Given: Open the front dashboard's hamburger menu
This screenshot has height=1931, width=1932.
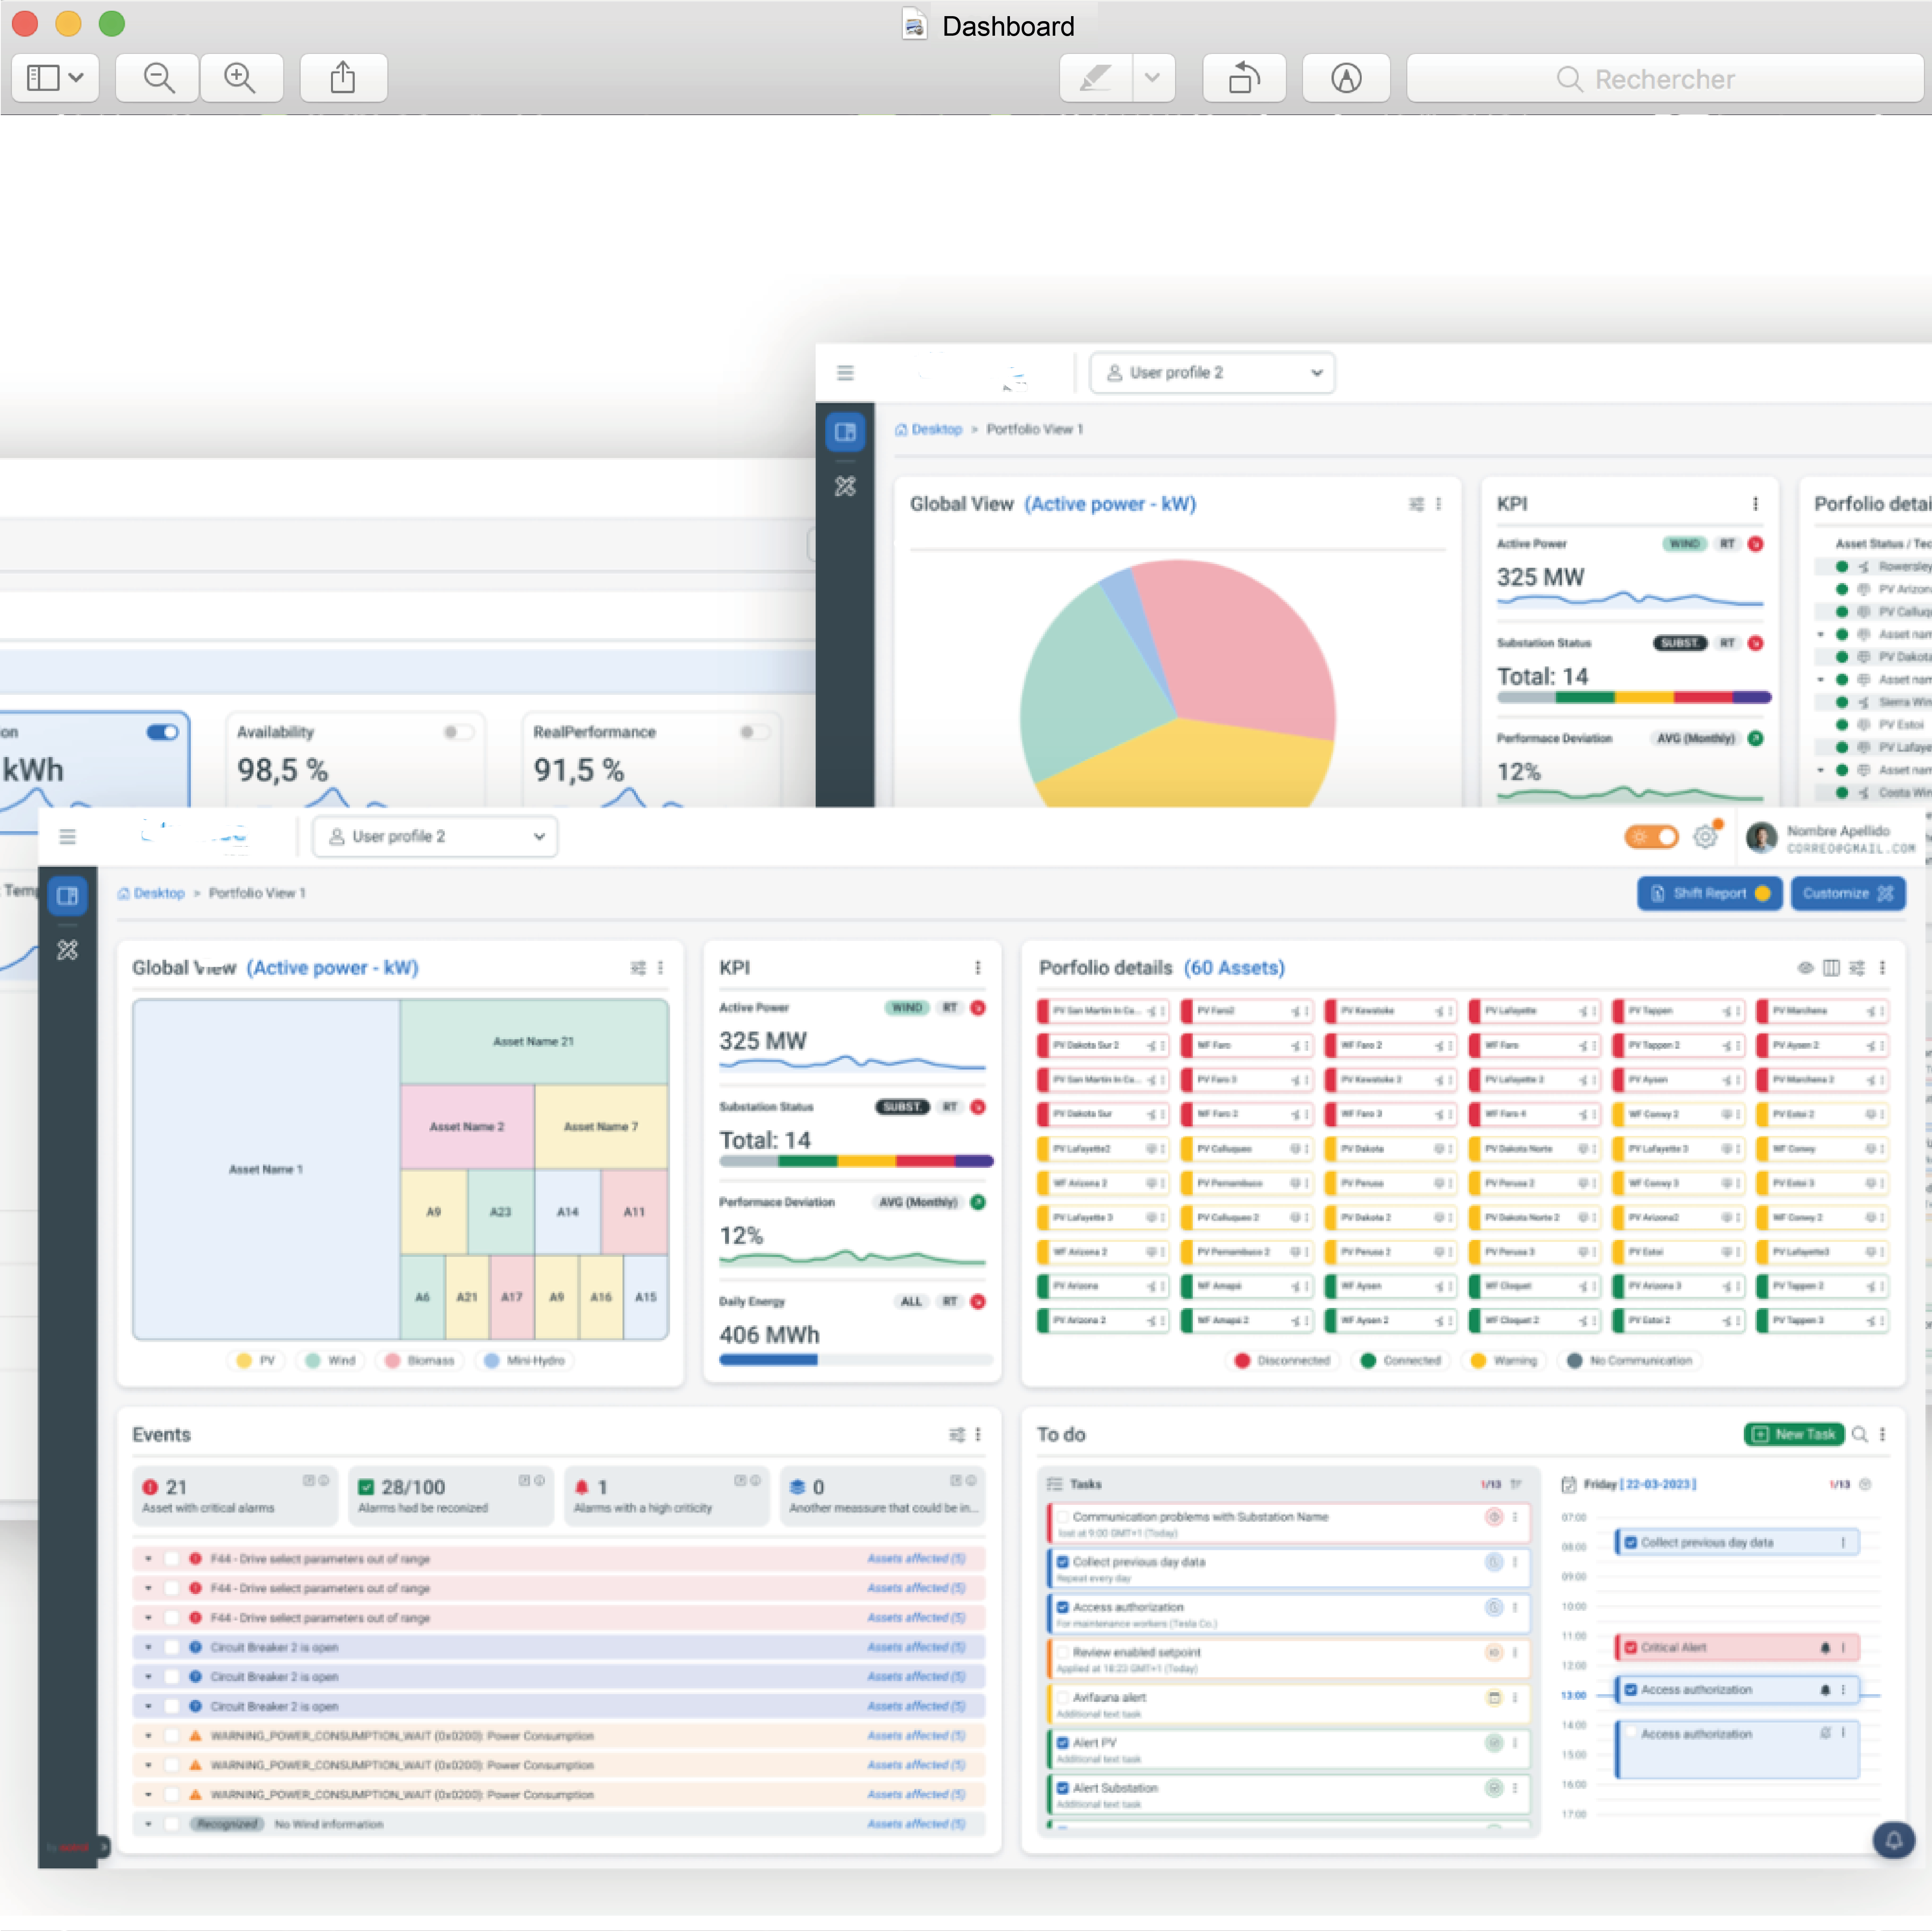Looking at the screenshot, I should [67, 837].
